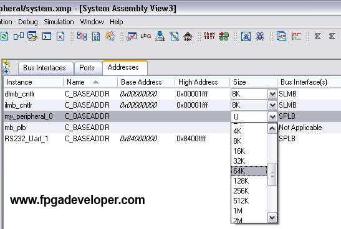
Task: Open the command shell console icon
Action: 47,36
